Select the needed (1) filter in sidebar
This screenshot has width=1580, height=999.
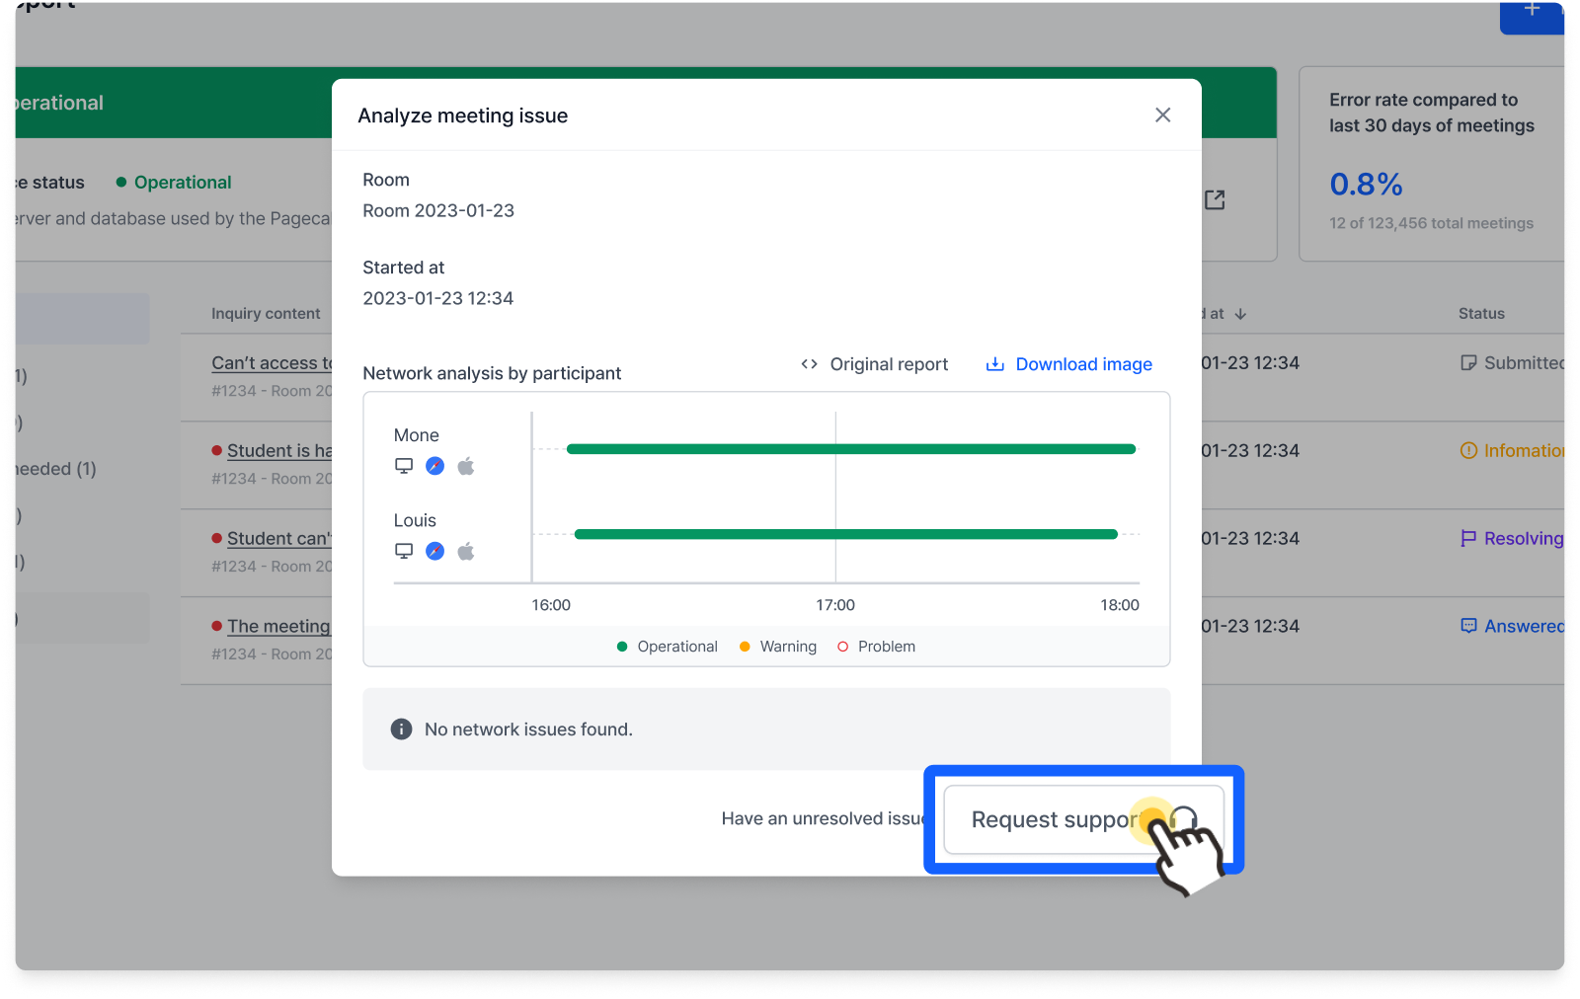point(56,469)
